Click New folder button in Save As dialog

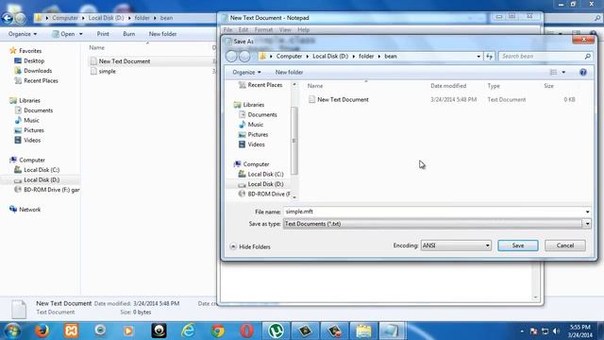[289, 72]
